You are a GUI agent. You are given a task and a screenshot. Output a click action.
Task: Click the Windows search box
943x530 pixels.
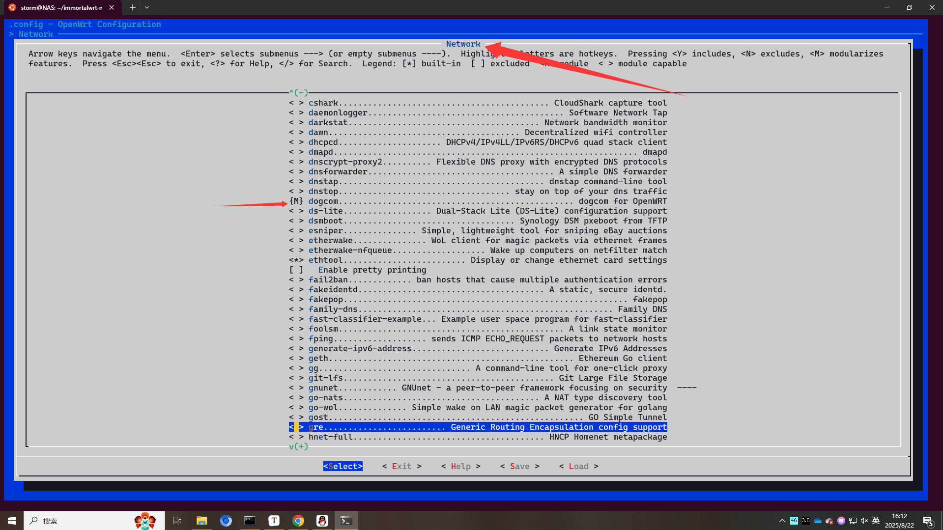[81, 521]
